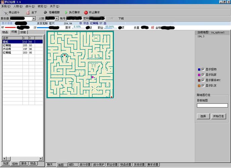Open the 服务器 server dropdown

pos(34,18)
